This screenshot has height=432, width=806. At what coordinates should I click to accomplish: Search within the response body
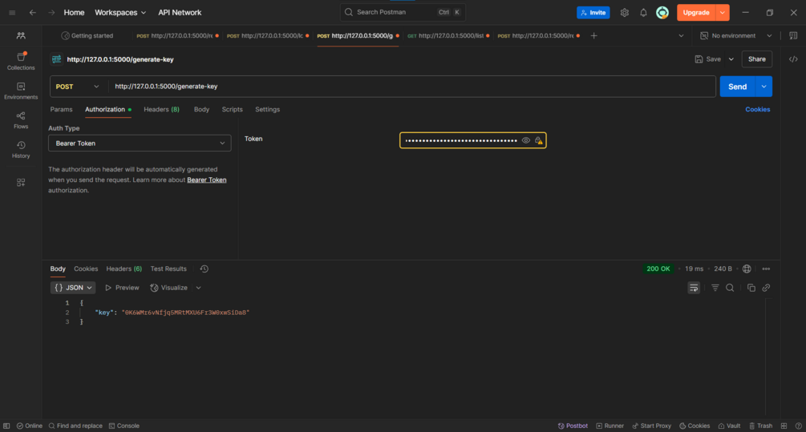click(729, 288)
